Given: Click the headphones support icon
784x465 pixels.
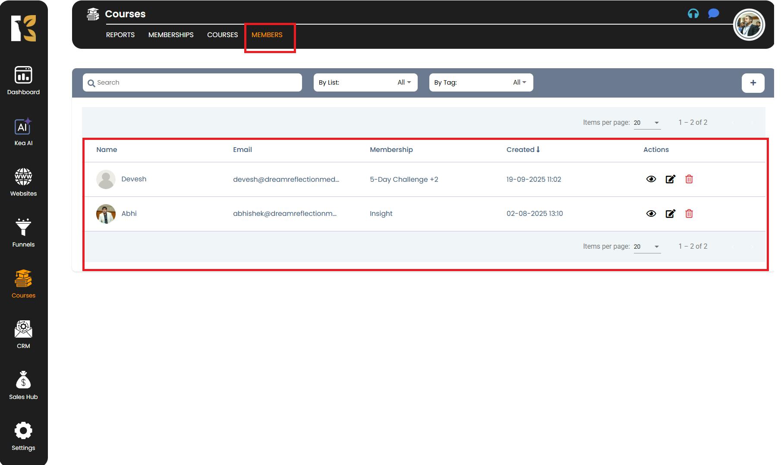Looking at the screenshot, I should click(693, 14).
